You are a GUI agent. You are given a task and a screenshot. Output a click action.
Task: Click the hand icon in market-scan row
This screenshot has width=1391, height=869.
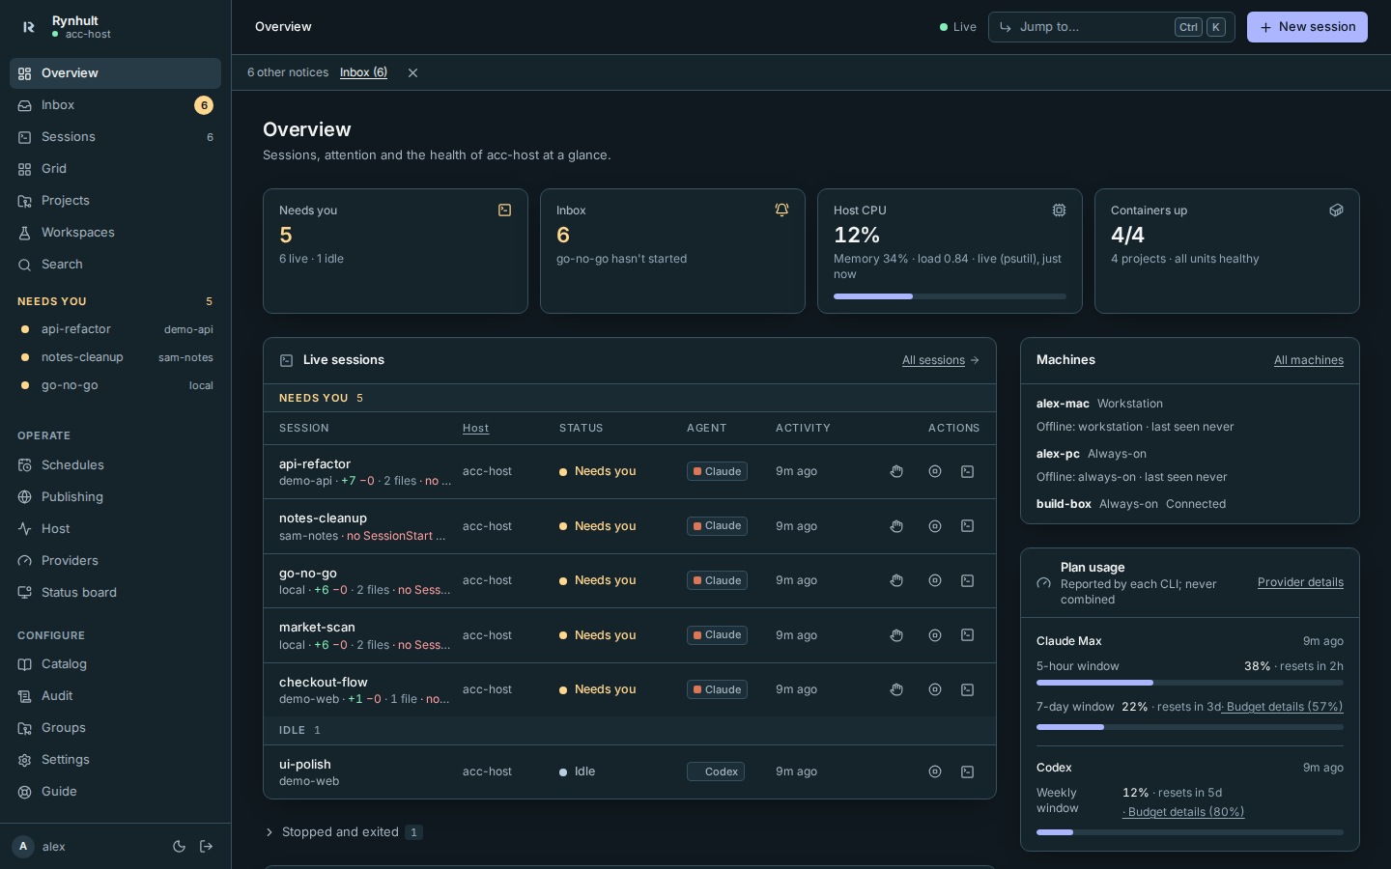896,635
